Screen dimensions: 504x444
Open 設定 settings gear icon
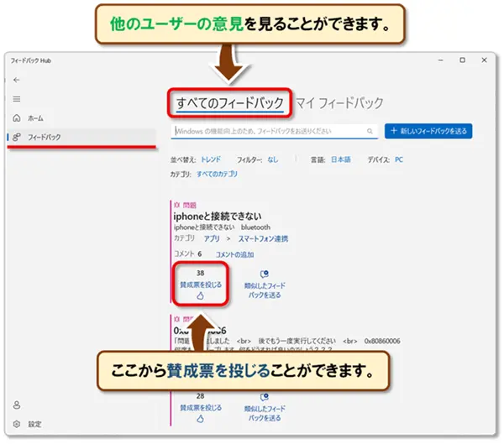point(17,424)
